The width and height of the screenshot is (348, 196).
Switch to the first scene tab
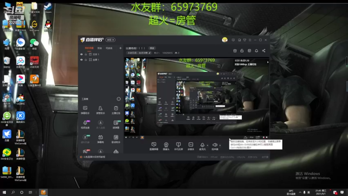tap(89, 48)
